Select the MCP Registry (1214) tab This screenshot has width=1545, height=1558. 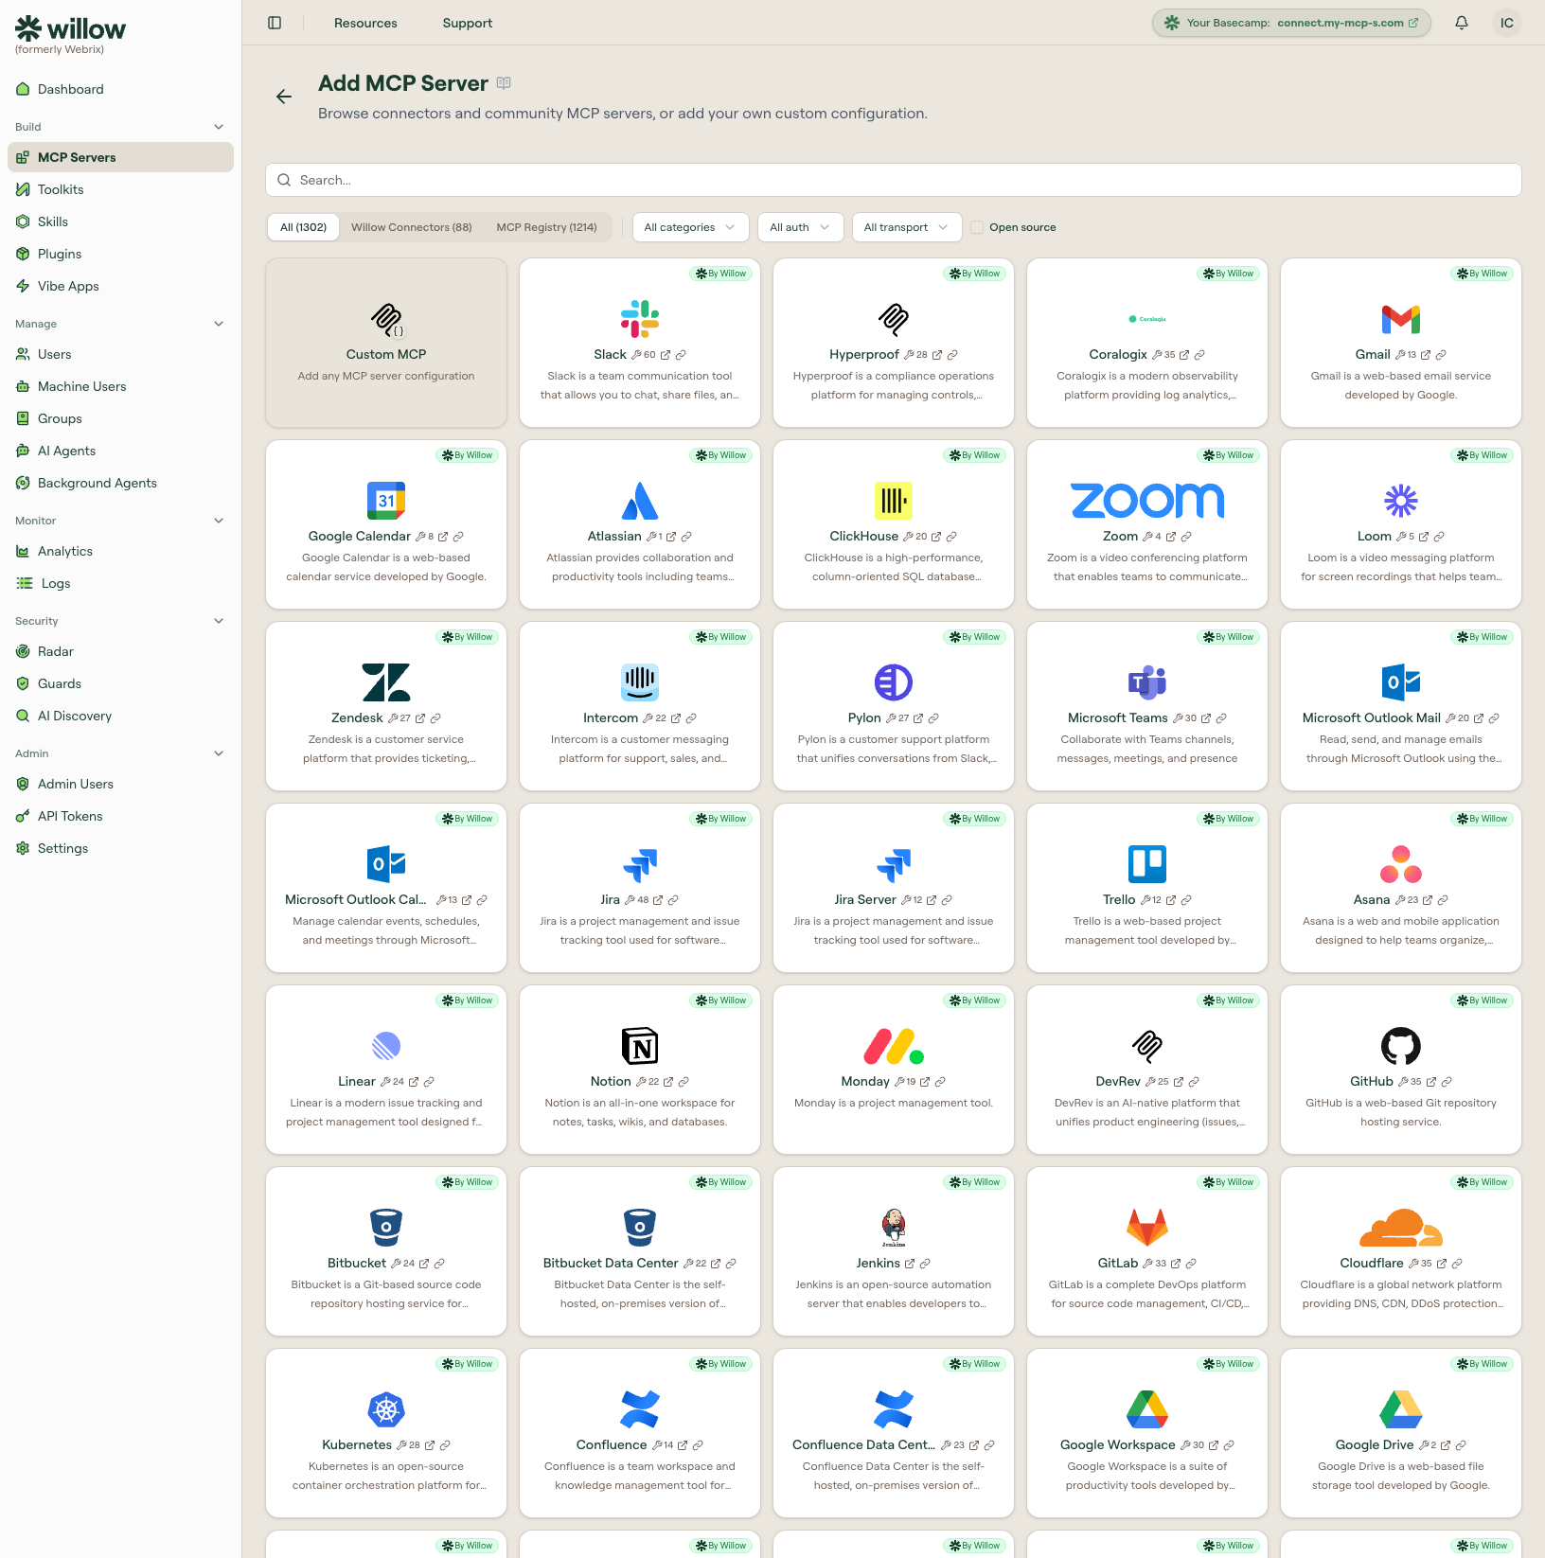point(546,227)
